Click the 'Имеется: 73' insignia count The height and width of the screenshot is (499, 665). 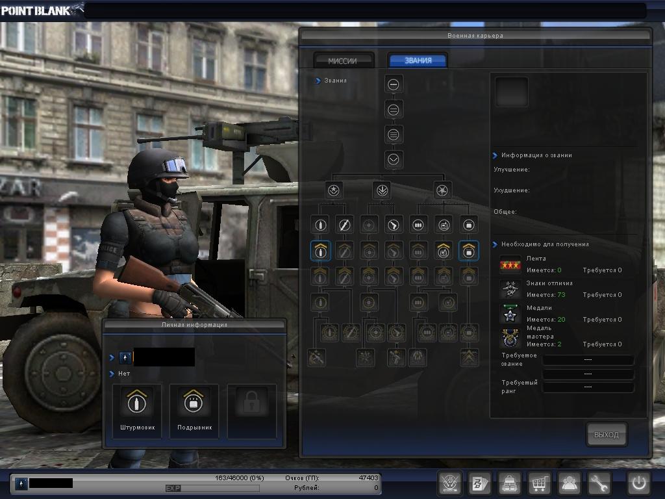point(546,294)
